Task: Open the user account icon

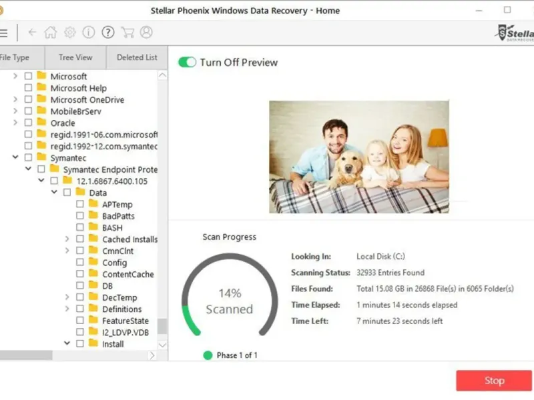Action: [146, 32]
